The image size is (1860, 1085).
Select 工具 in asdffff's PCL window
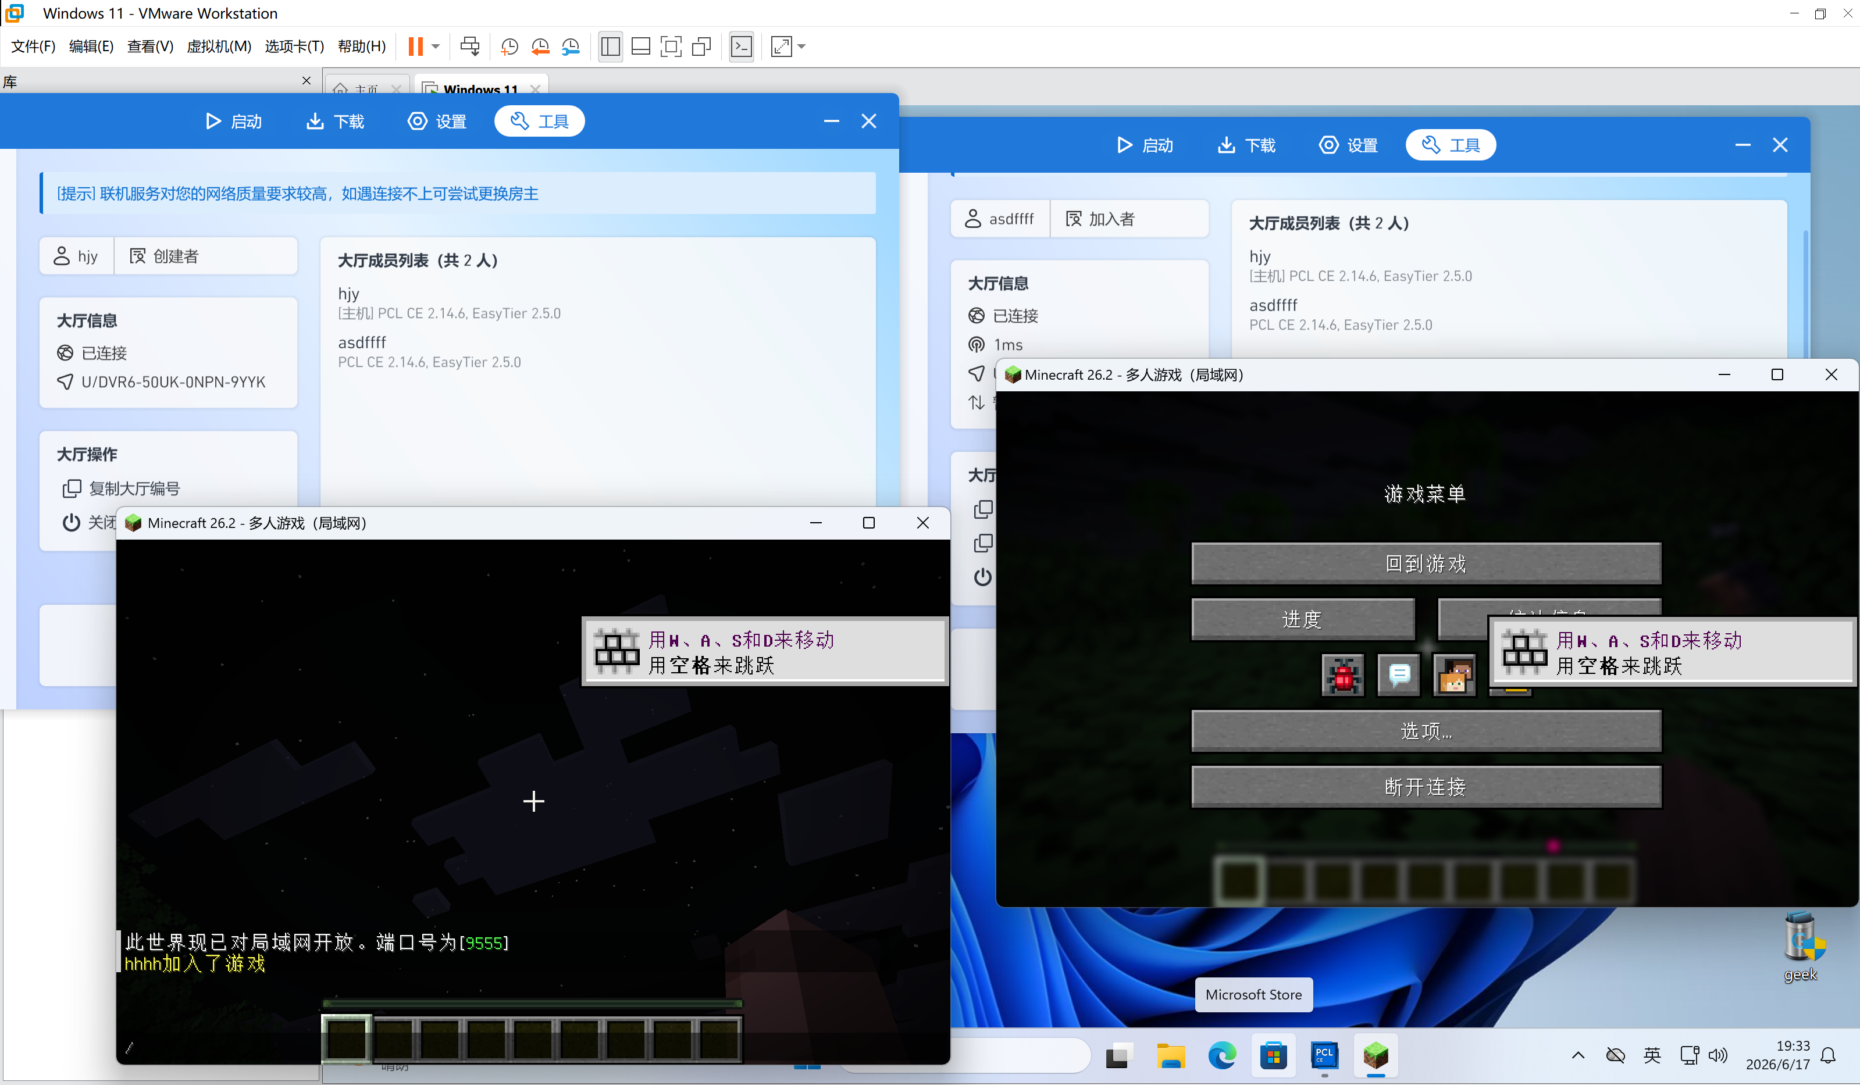pyautogui.click(x=1451, y=145)
